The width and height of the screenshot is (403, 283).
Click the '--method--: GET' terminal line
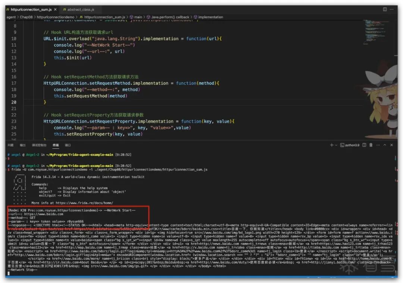pos(22,218)
